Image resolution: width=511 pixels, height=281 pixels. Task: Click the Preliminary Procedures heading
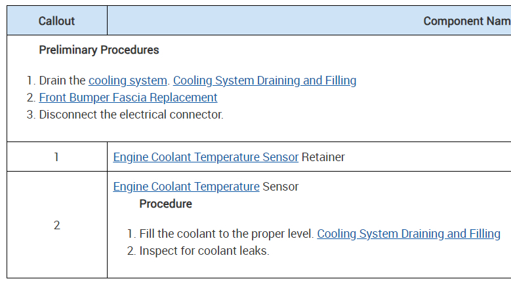tap(98, 50)
